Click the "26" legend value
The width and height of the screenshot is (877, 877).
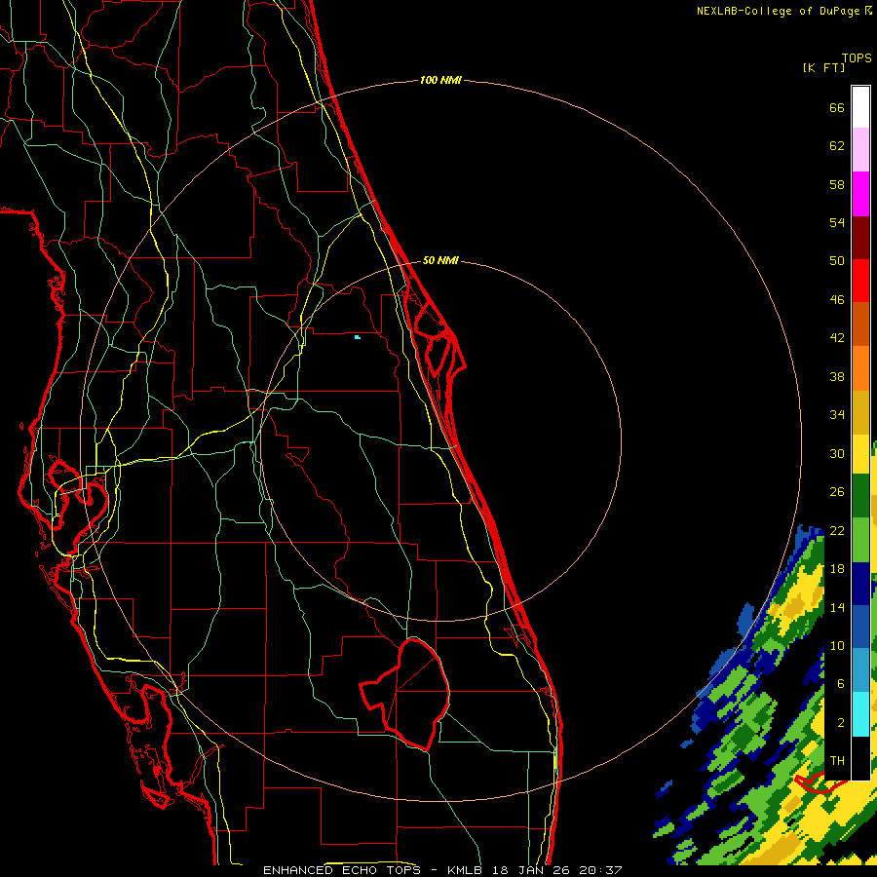(837, 492)
